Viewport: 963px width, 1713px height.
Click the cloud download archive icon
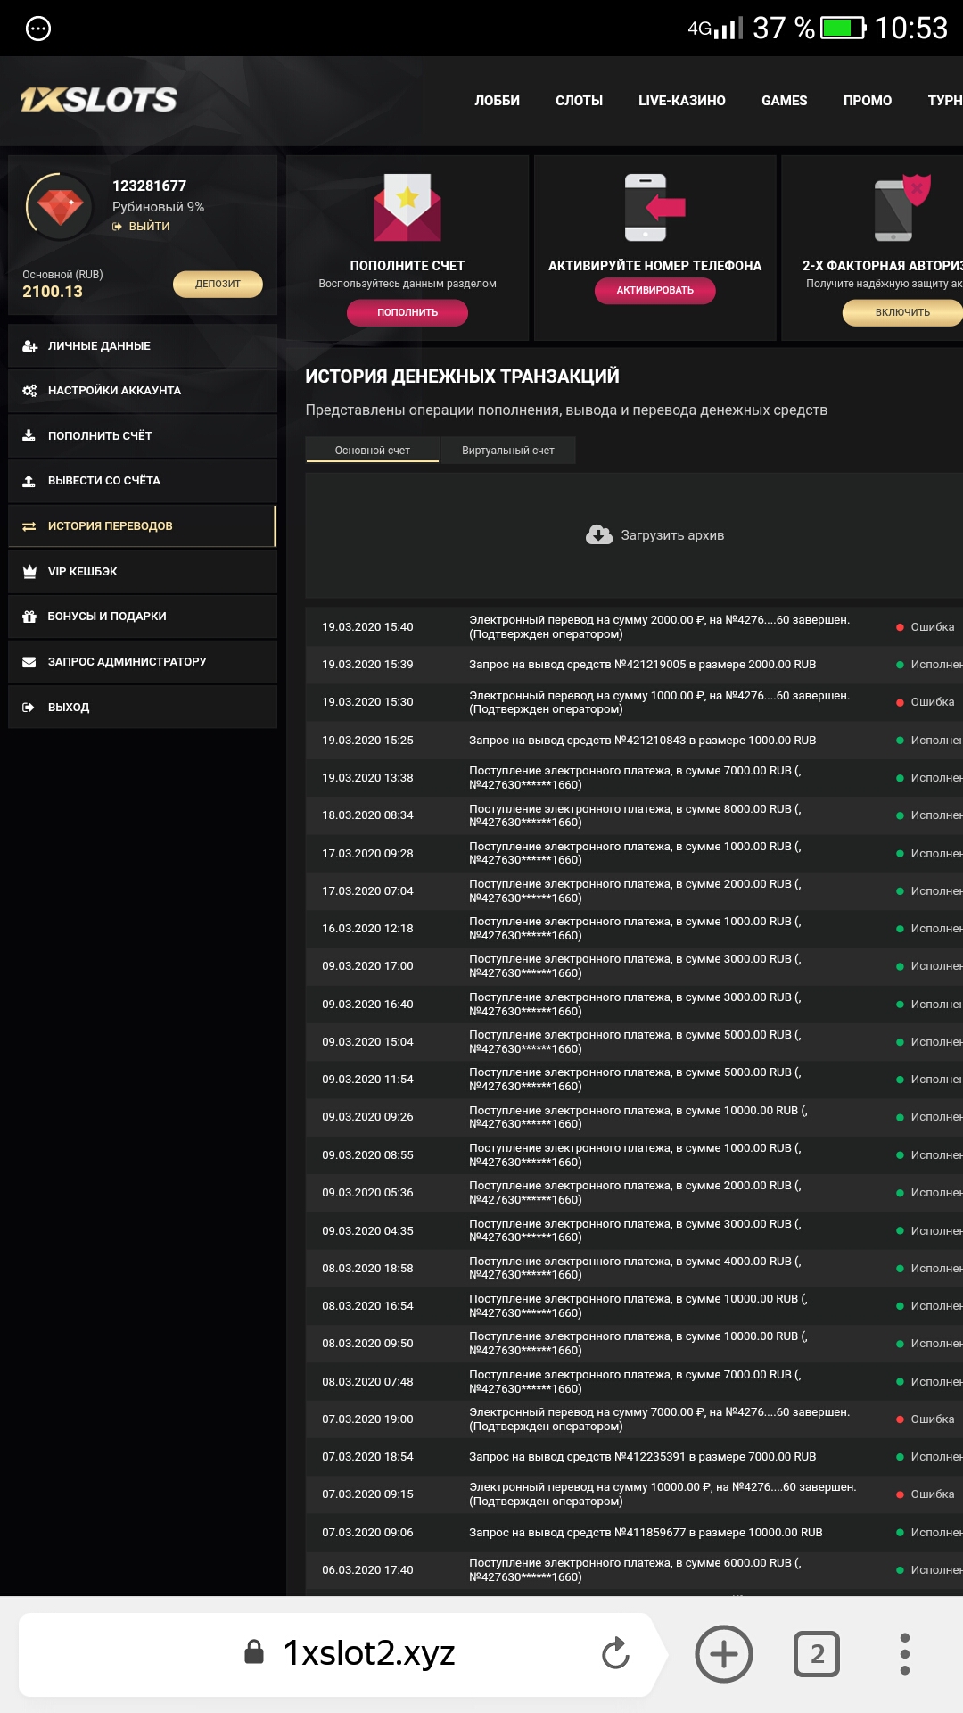598,534
